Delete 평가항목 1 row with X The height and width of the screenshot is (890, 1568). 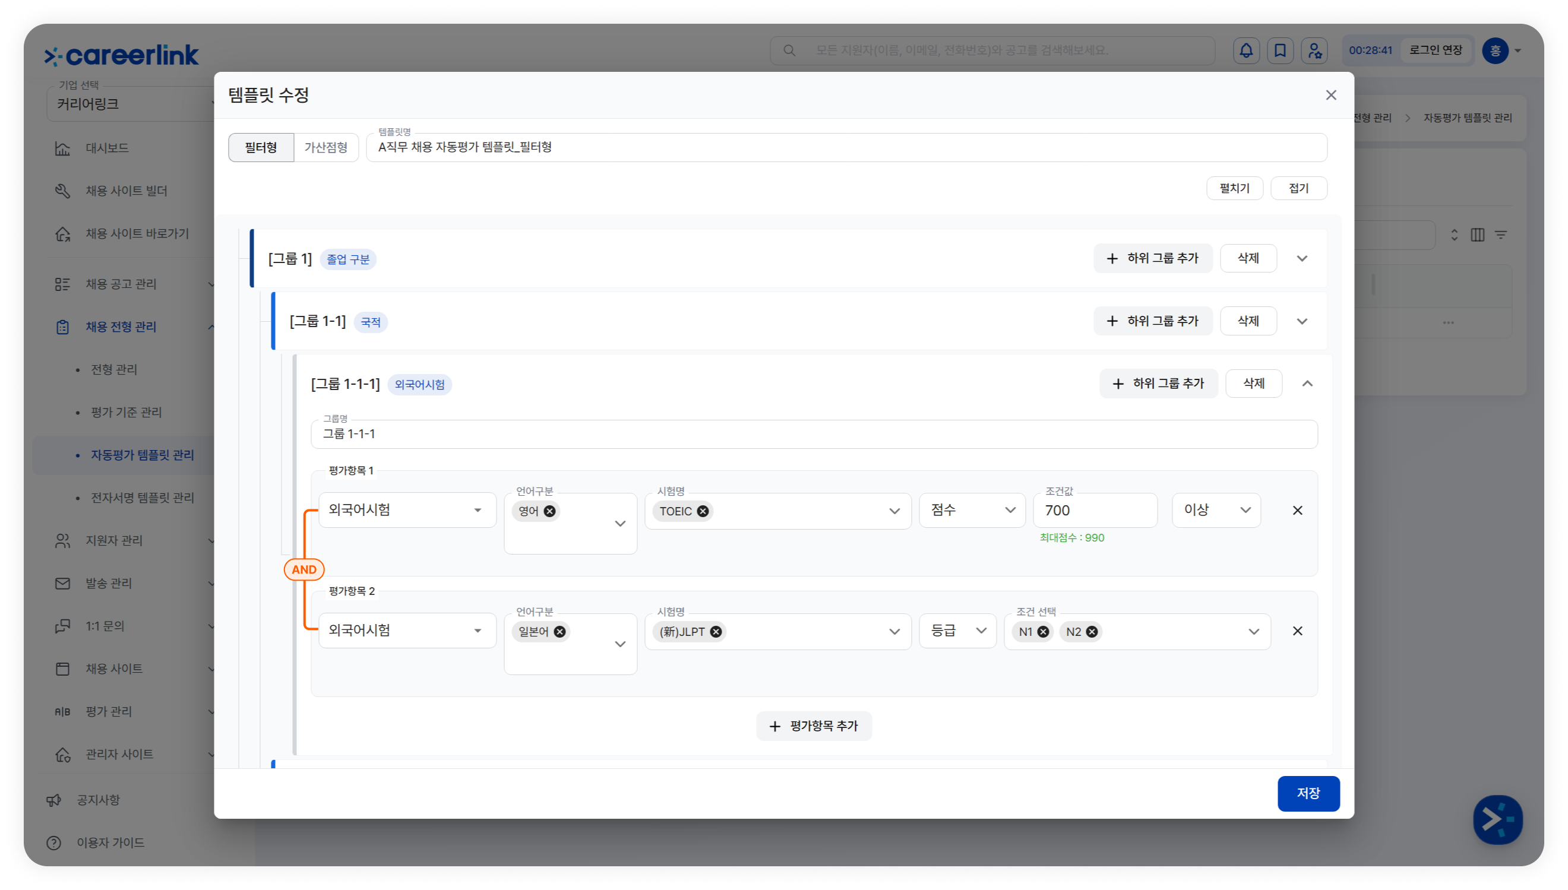[1297, 511]
